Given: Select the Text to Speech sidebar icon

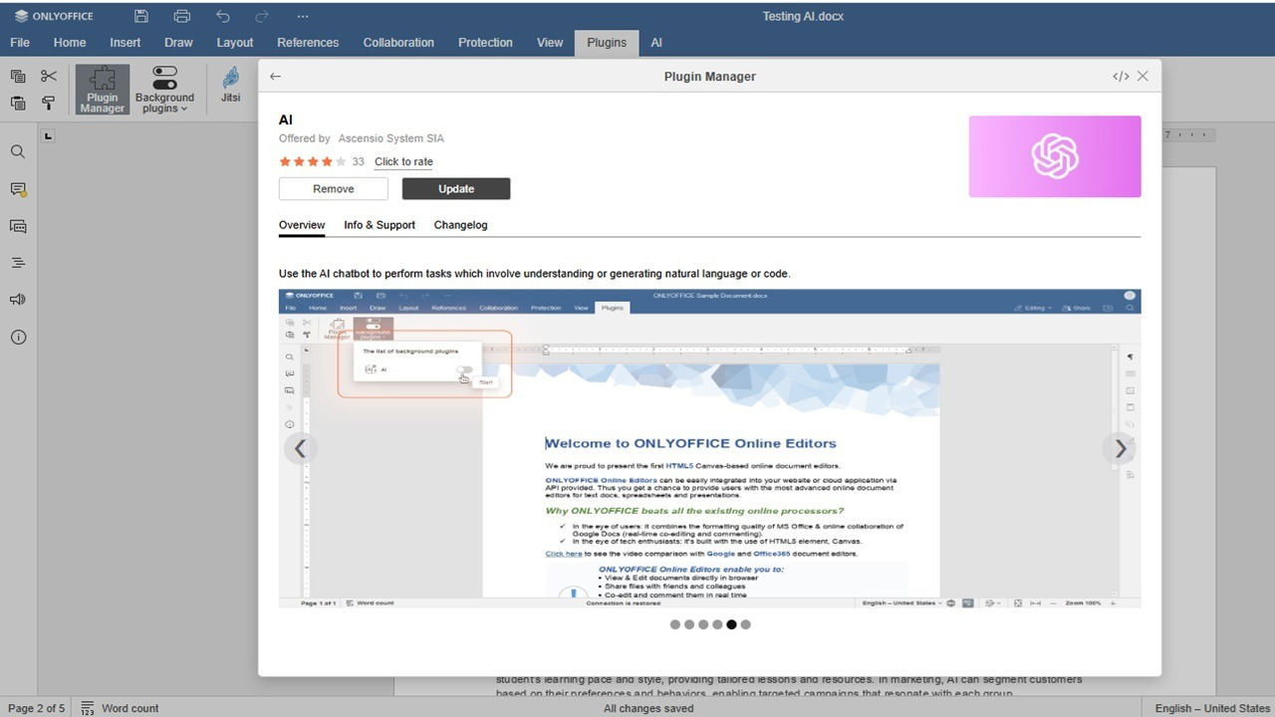Looking at the screenshot, I should [18, 299].
